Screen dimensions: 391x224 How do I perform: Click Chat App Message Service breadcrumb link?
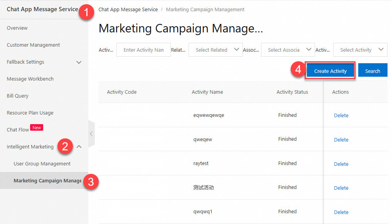[x=128, y=10]
